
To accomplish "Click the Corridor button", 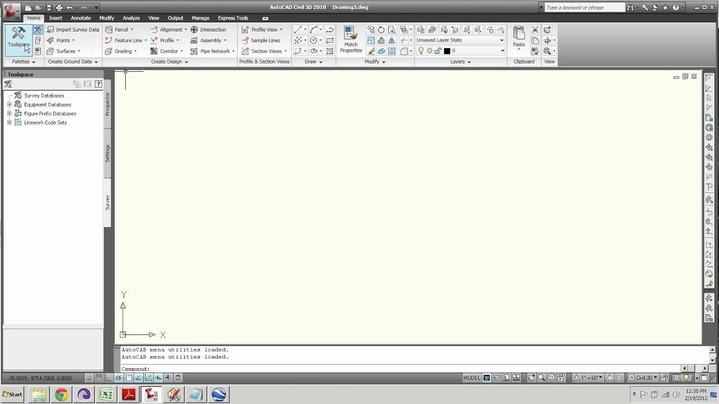I will pyautogui.click(x=166, y=51).
